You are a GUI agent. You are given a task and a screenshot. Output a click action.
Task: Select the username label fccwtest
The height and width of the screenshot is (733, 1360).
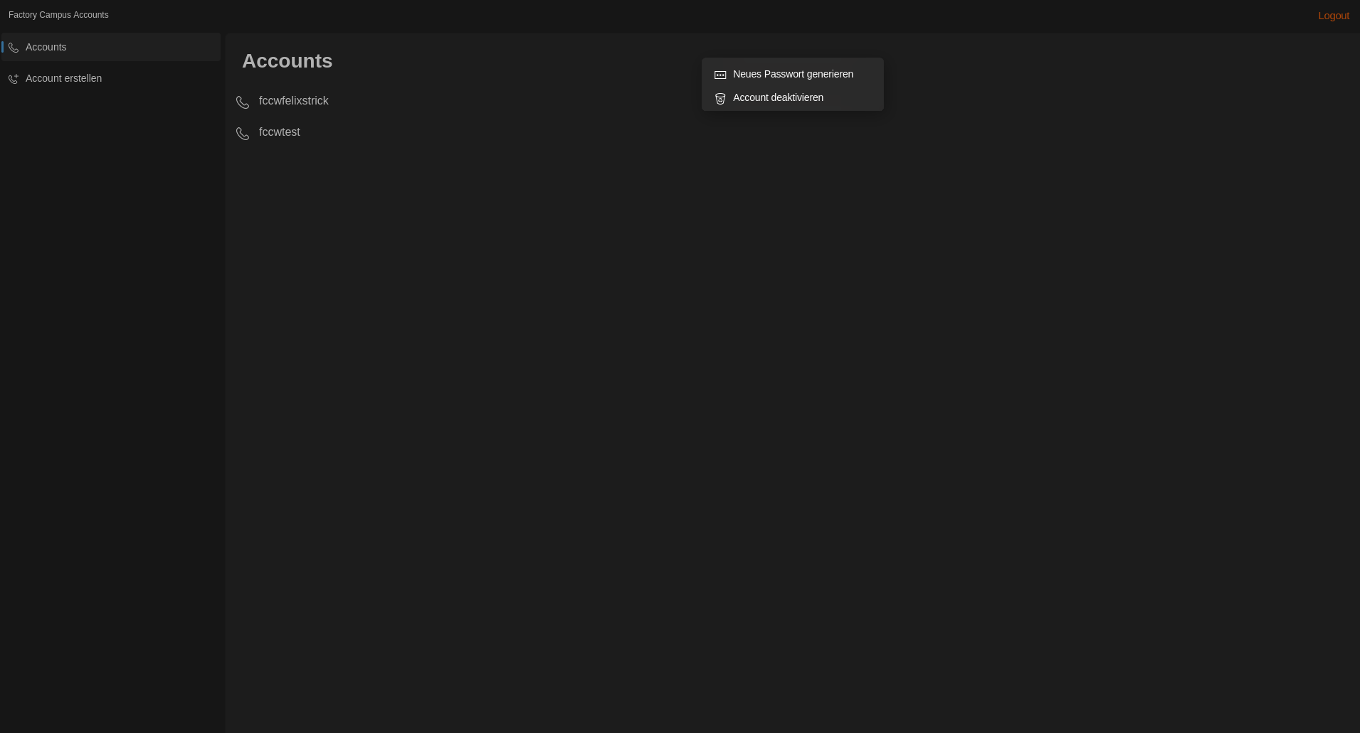coord(279,132)
